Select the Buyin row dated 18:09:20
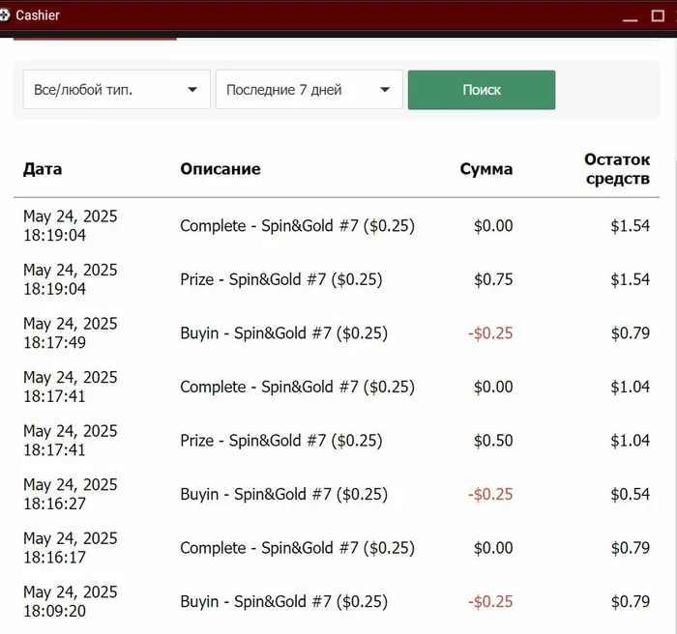677x634 pixels. pos(283,602)
